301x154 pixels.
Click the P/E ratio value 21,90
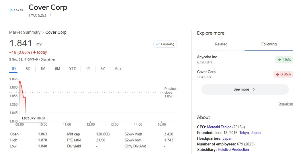[x=101, y=140]
